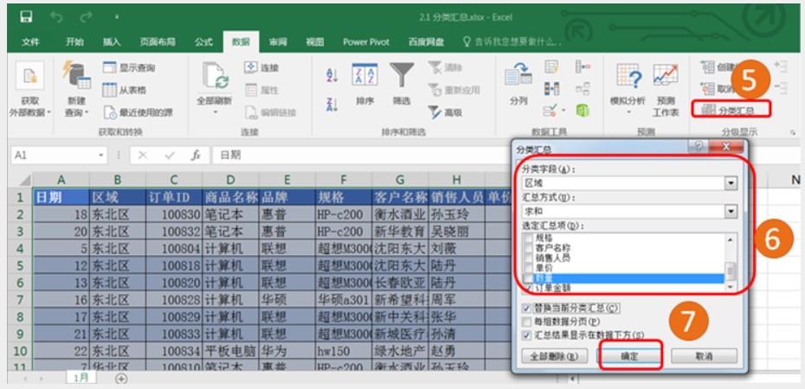The width and height of the screenshot is (805, 389).
Task: Sort ascending with the A-to-Z icon
Action: click(x=332, y=75)
